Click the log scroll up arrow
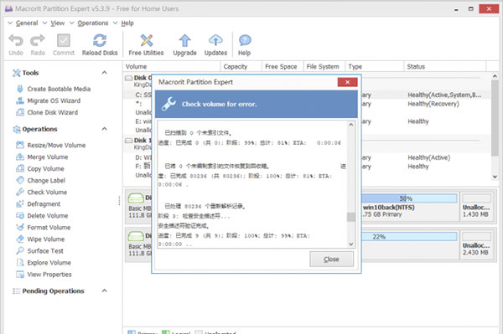The image size is (503, 334). pos(351,125)
